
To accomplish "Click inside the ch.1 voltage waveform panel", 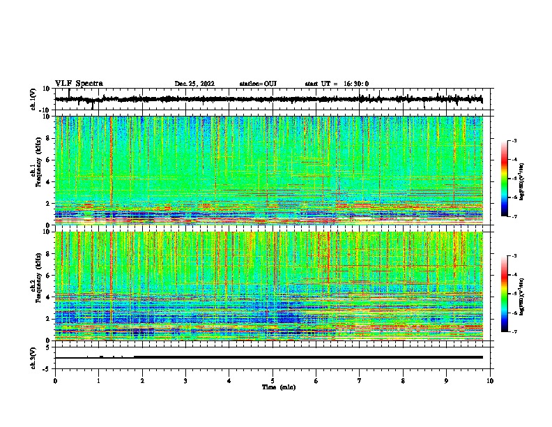I will (x=274, y=99).
